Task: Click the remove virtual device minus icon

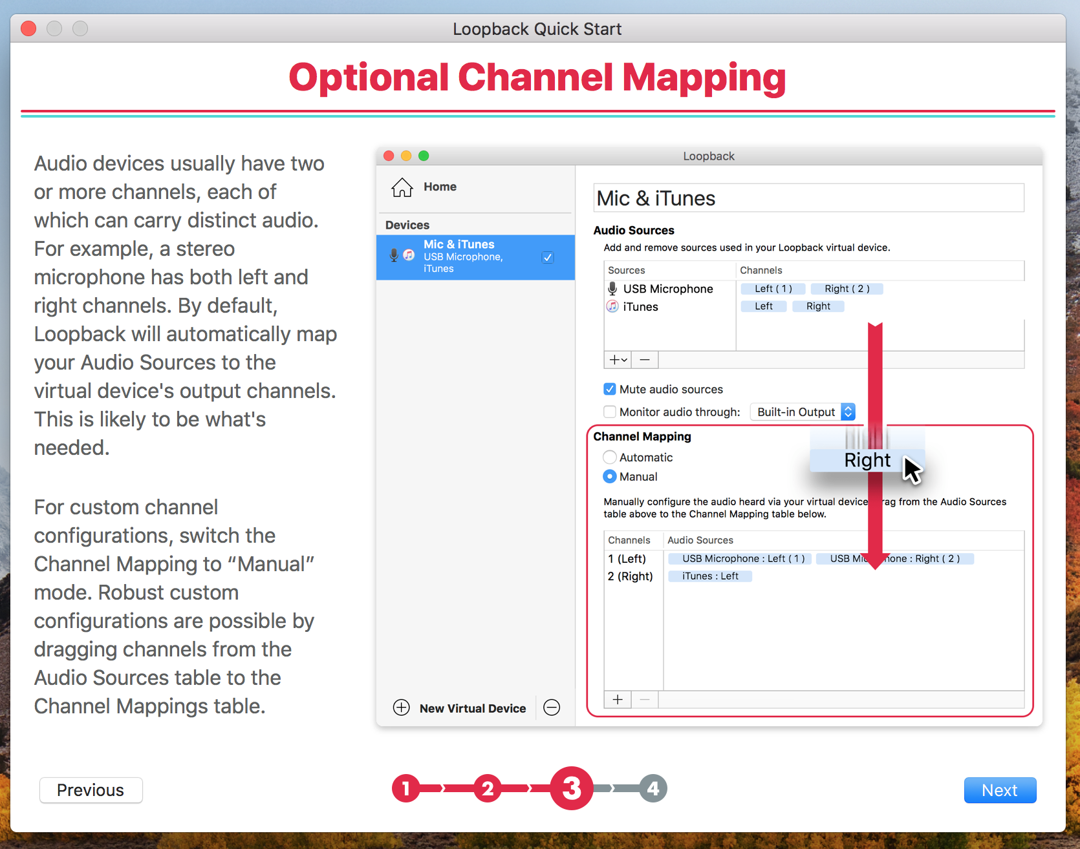Action: 552,707
